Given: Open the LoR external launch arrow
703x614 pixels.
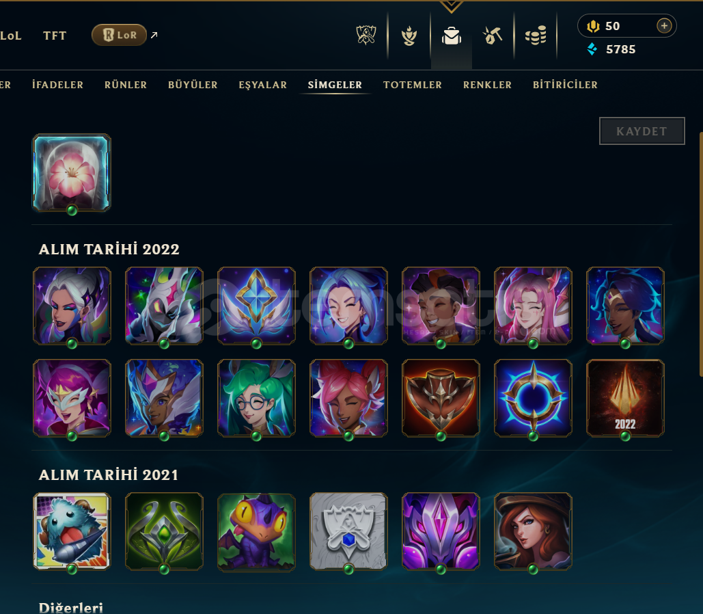Looking at the screenshot, I should click(x=154, y=35).
